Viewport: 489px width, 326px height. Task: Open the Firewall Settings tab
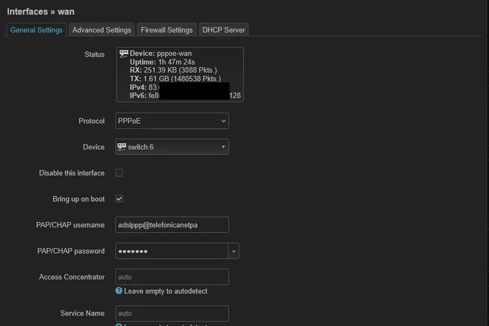point(167,30)
